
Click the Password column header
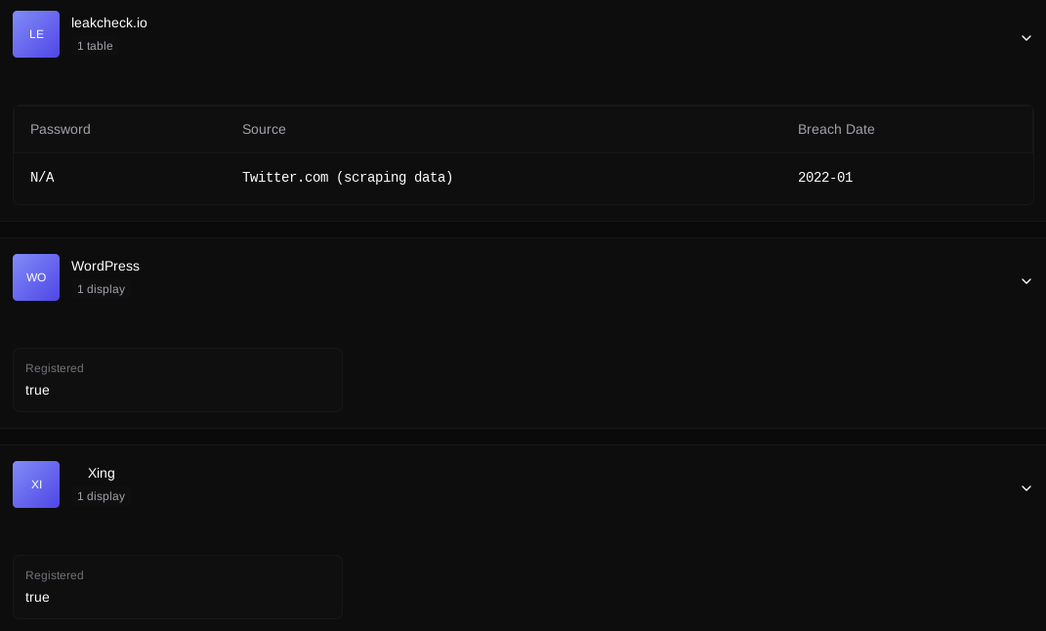tap(61, 129)
